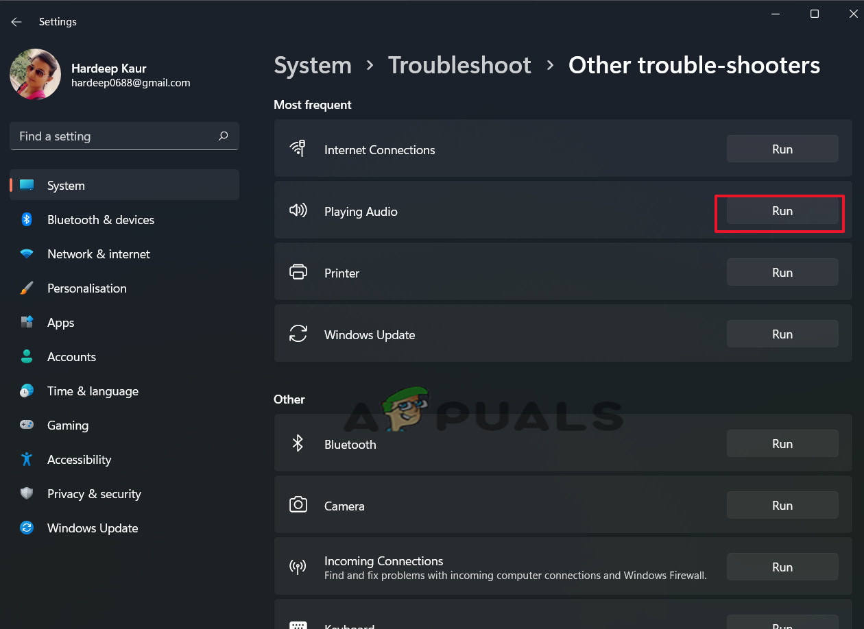Click the Personalisation paintbrush icon
The image size is (864, 629).
click(27, 288)
